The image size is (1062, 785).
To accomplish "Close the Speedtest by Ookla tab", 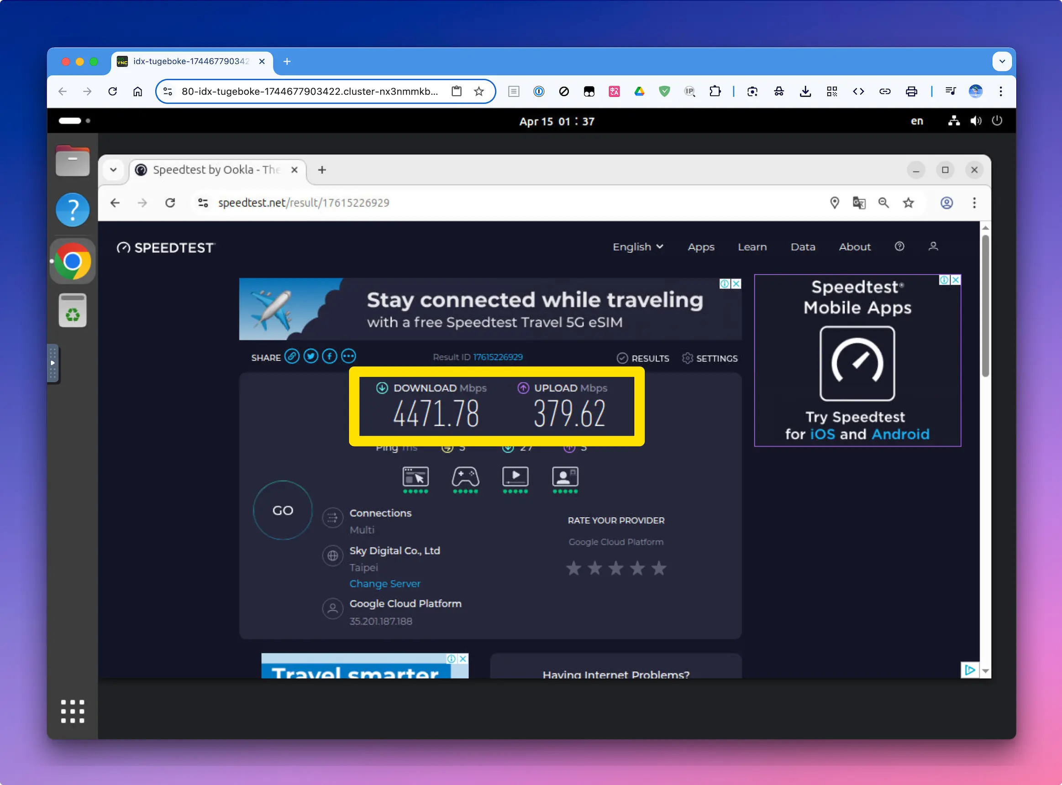I will [x=294, y=170].
